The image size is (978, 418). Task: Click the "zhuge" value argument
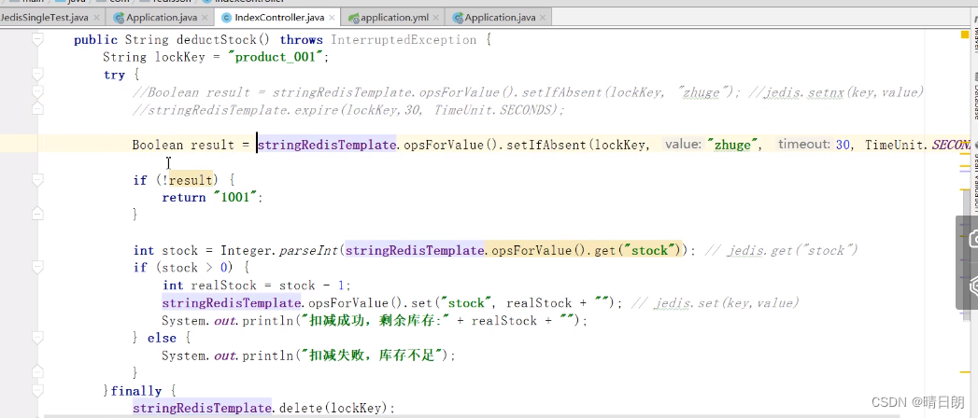[733, 146]
